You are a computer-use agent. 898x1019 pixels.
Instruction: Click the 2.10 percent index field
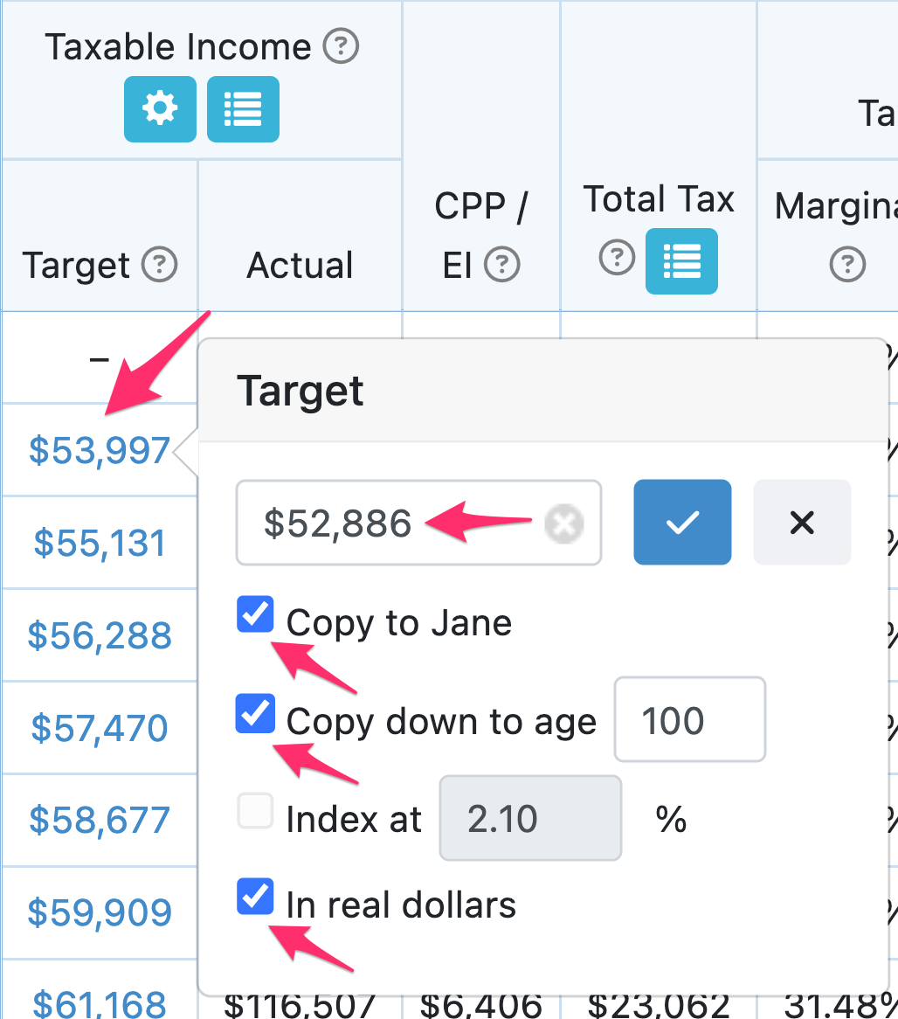click(529, 818)
